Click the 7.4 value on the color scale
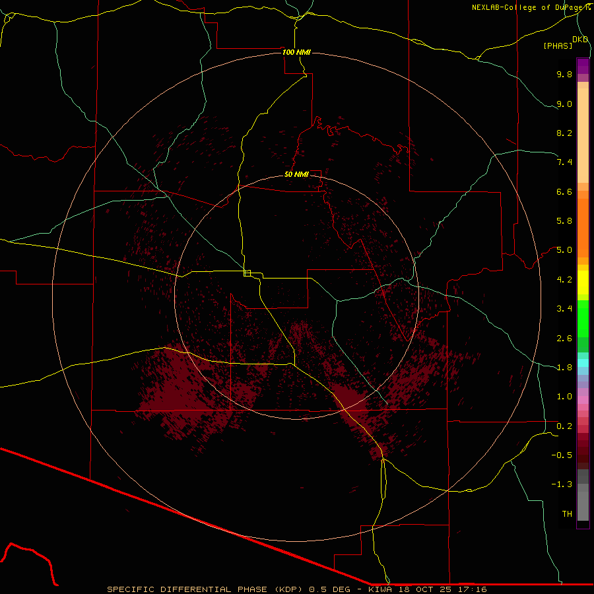594x594 pixels. point(564,162)
